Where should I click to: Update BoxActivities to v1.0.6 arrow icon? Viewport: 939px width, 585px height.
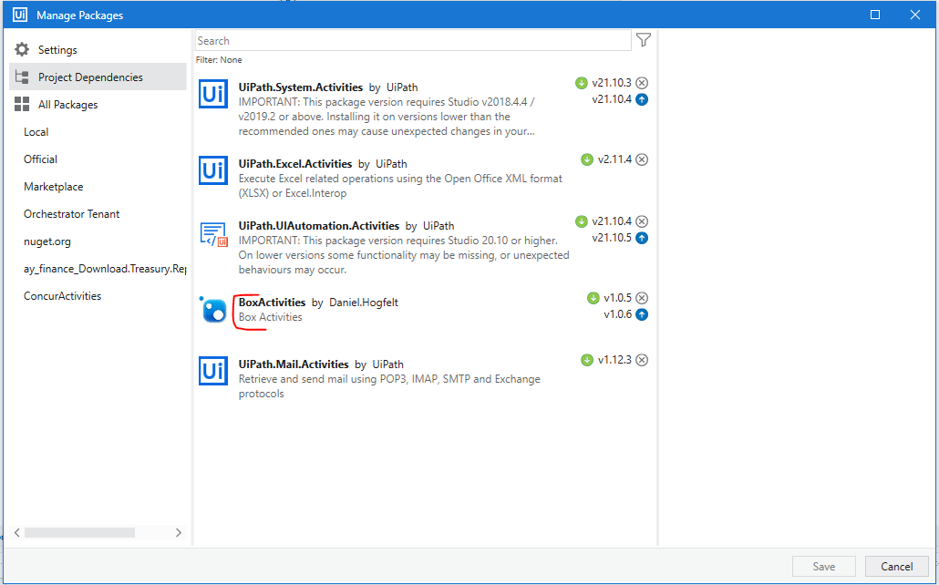point(642,314)
